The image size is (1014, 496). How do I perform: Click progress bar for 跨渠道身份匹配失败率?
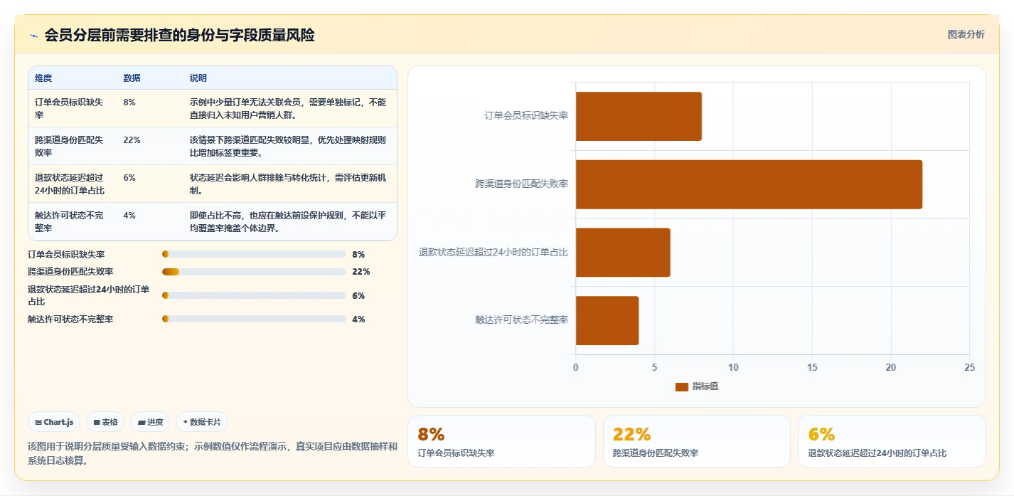[254, 271]
